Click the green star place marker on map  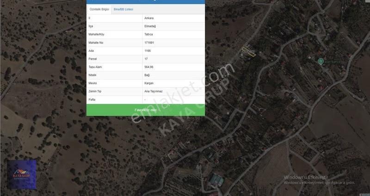tap(320, 61)
